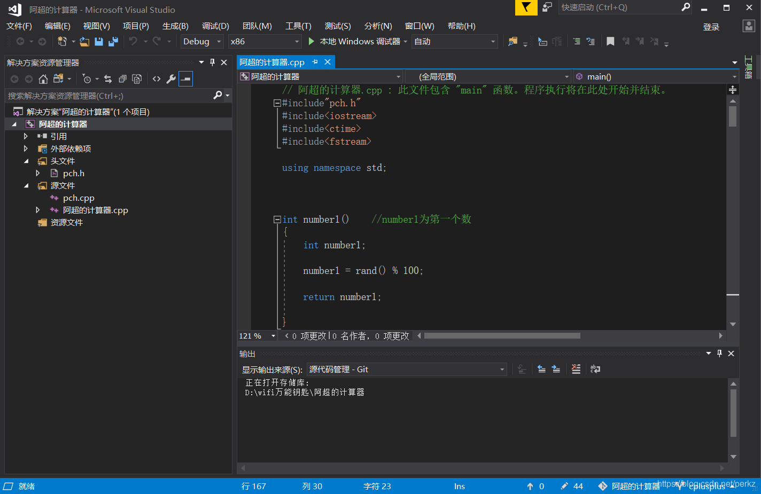Image resolution: width=761 pixels, height=494 pixels.
Task: Click the 登录 sign-in link
Action: (711, 27)
